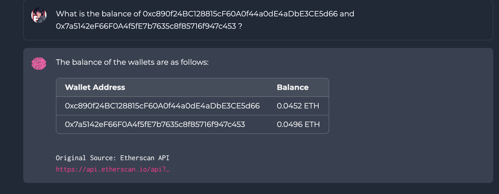Screen dimensions: 499x194
Task: Click the truncated https://api.etherscan.io/api?... hyperlink
Action: click(x=112, y=169)
